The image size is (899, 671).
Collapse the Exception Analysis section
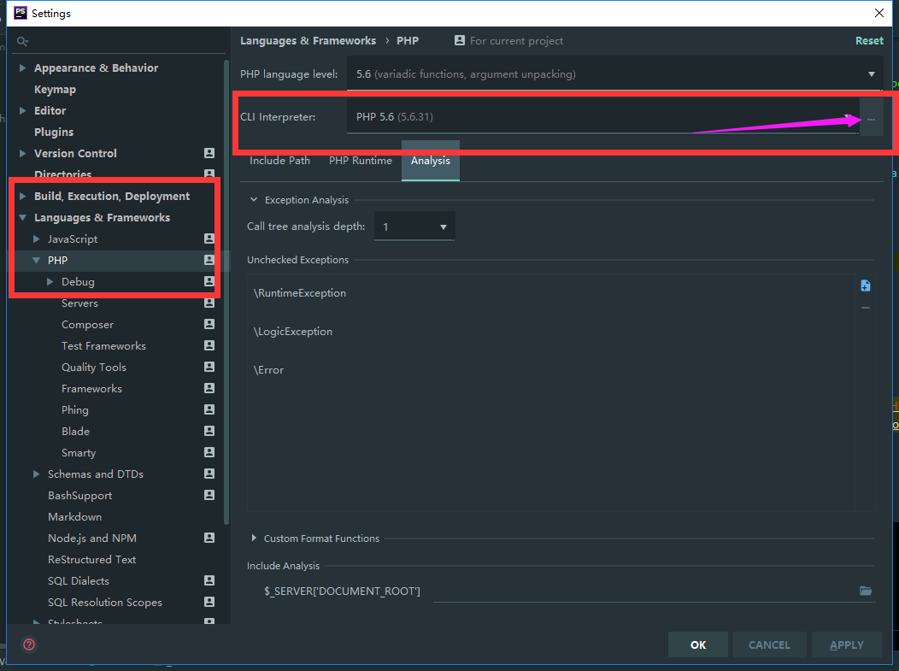pyautogui.click(x=254, y=199)
